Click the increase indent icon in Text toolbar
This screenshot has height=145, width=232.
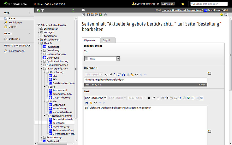(x=167, y=98)
